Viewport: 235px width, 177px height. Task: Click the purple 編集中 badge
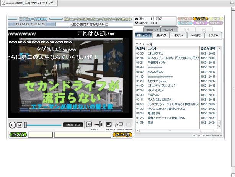click(200, 23)
